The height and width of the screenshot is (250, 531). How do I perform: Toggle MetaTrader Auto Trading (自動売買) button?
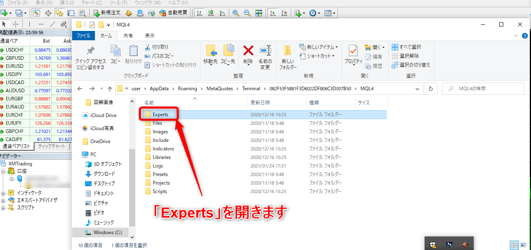pyautogui.click(x=173, y=13)
